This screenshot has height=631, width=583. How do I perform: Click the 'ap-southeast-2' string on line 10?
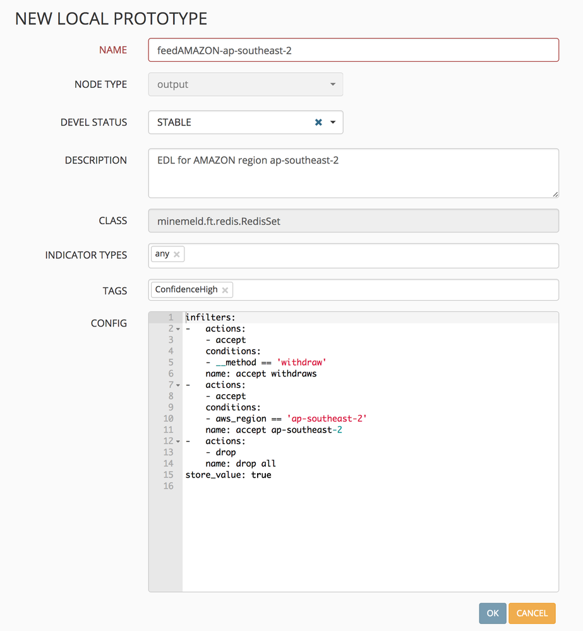tap(327, 419)
